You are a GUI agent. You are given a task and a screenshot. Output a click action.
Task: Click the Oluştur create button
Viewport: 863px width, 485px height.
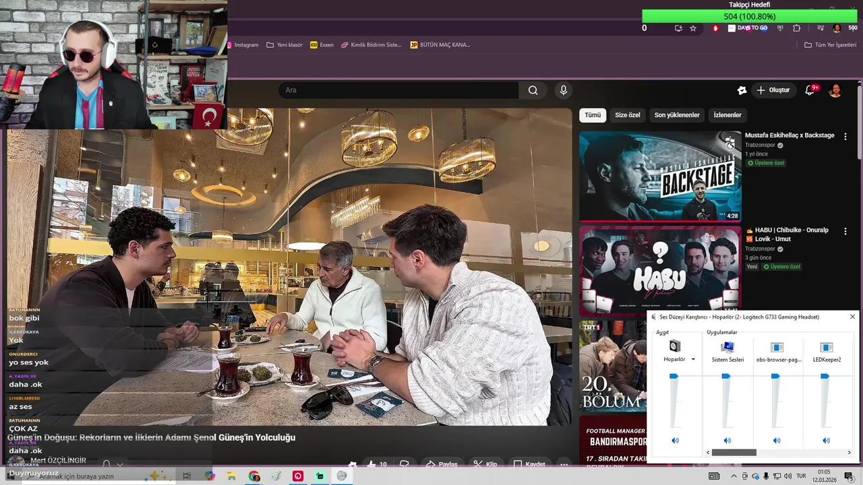773,90
